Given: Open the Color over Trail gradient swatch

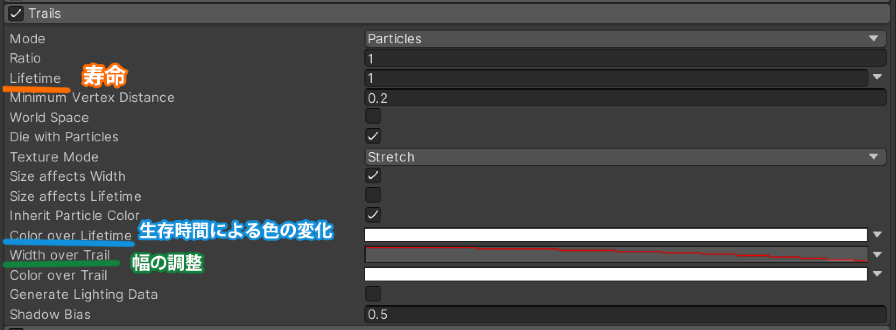Looking at the screenshot, I should pyautogui.click(x=615, y=274).
